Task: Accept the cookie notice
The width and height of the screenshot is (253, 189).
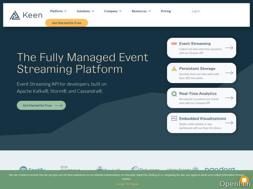Action: click(120, 184)
